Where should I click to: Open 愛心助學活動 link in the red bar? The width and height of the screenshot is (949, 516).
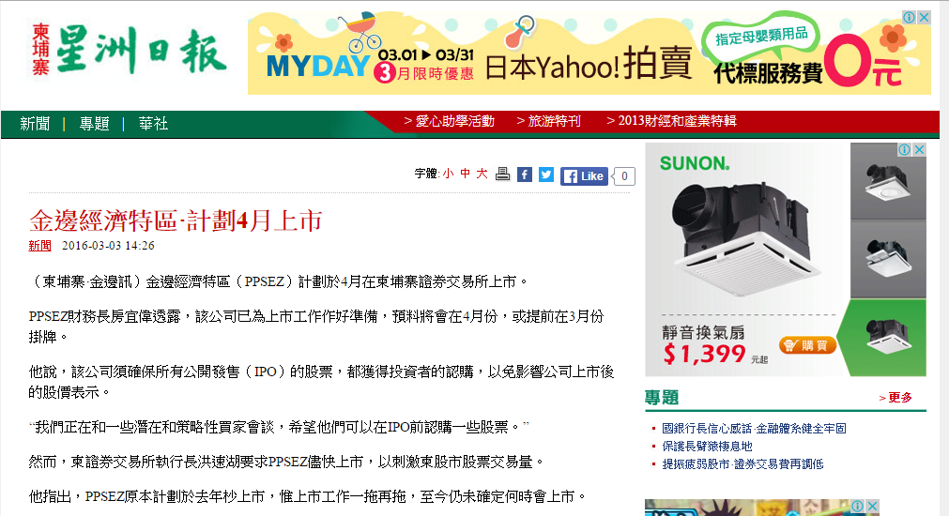point(449,121)
